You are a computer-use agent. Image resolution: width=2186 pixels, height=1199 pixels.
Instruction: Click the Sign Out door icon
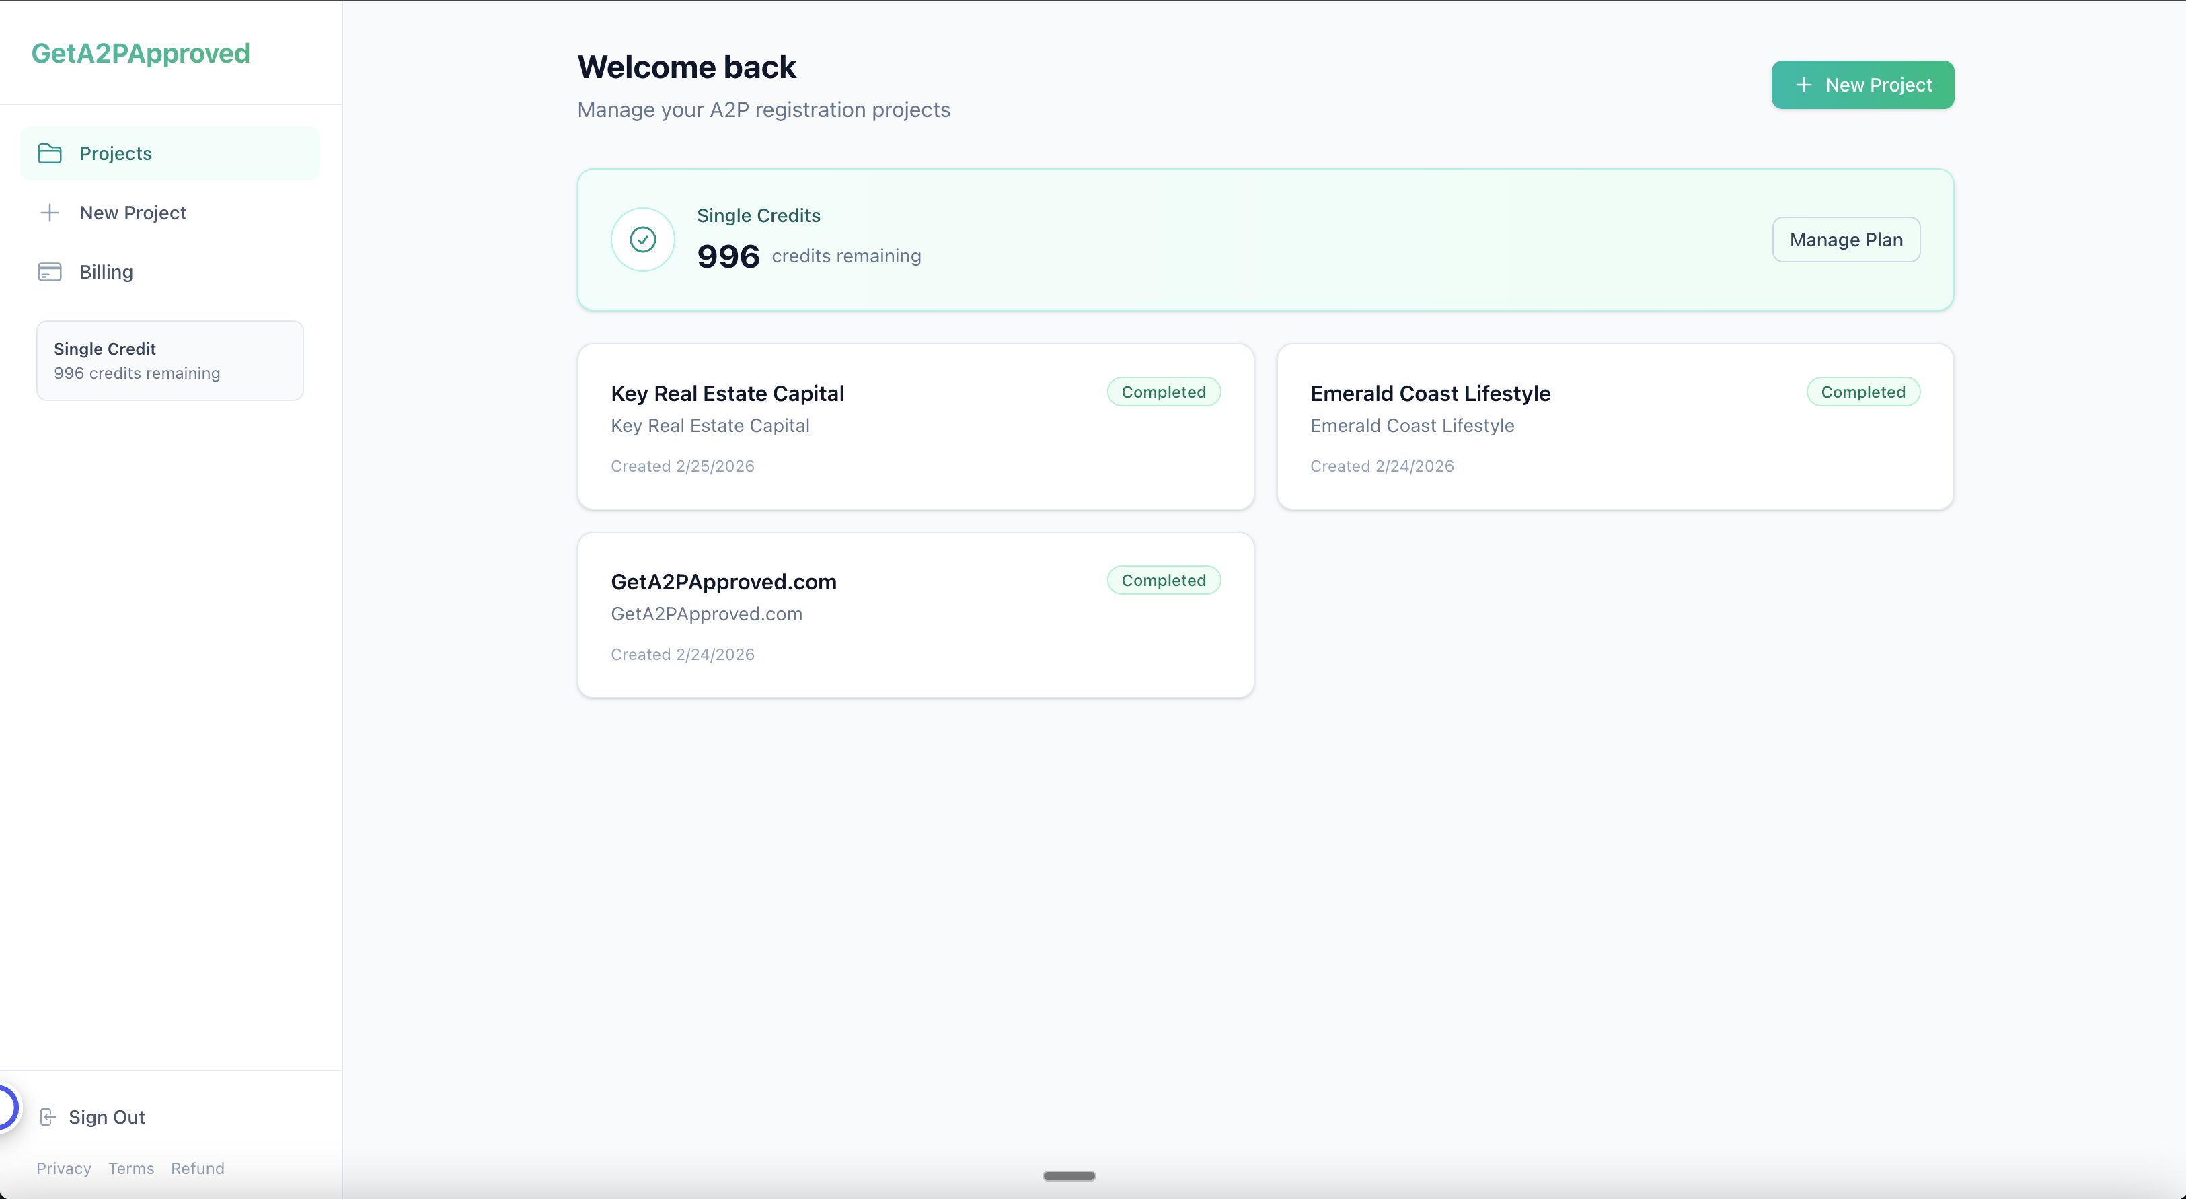48,1117
